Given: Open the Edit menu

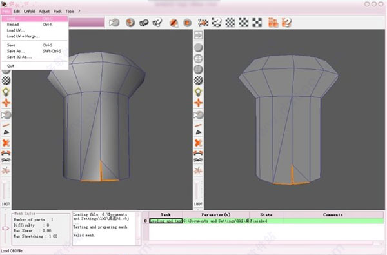Looking at the screenshot, I should tap(17, 12).
